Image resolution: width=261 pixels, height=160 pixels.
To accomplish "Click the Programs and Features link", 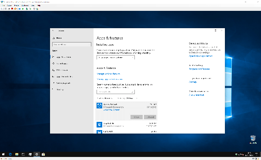I will tap(199, 69).
